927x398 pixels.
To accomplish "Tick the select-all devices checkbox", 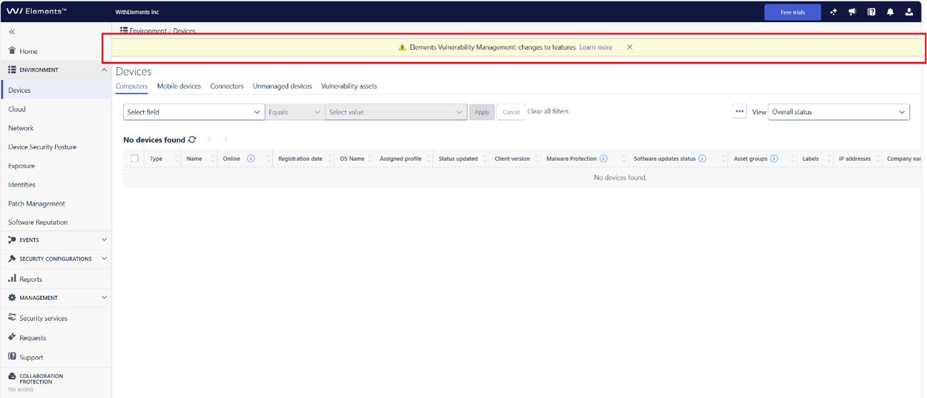I will 134,159.
